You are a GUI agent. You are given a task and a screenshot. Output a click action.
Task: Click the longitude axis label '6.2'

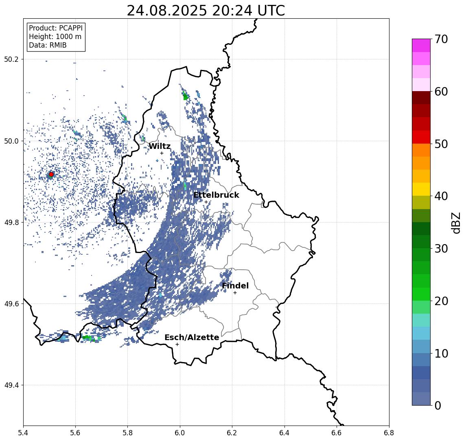tap(232, 433)
